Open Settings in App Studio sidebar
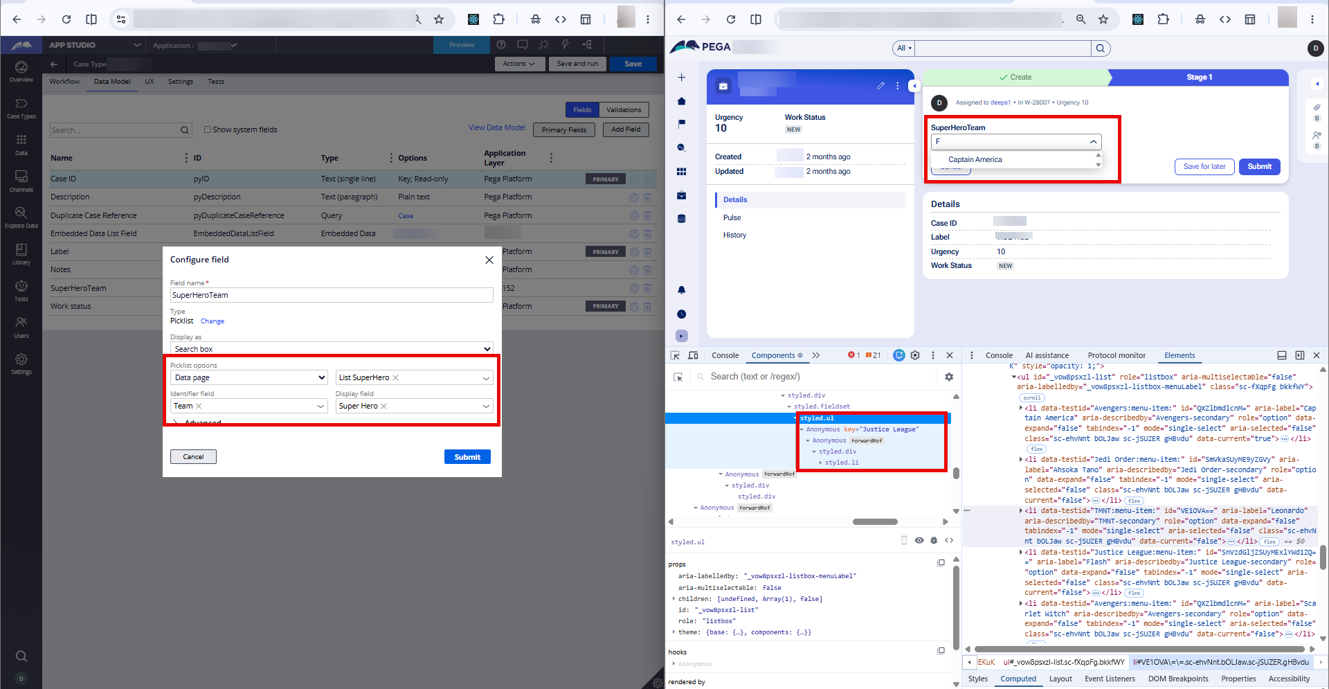The width and height of the screenshot is (1329, 689). pyautogui.click(x=21, y=364)
